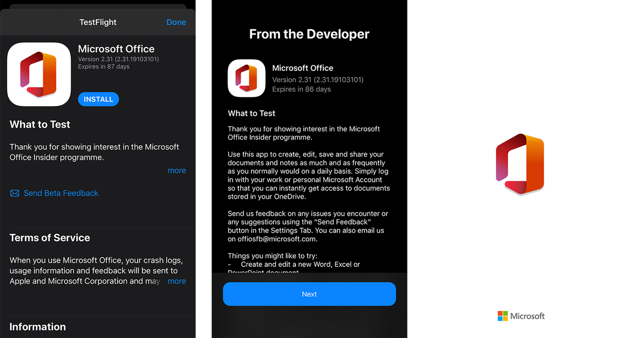The height and width of the screenshot is (338, 619).
Task: Tap Done to close TestFlight
Action: 176,22
